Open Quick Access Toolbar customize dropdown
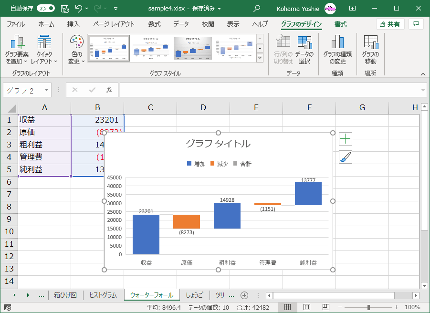 115,9
